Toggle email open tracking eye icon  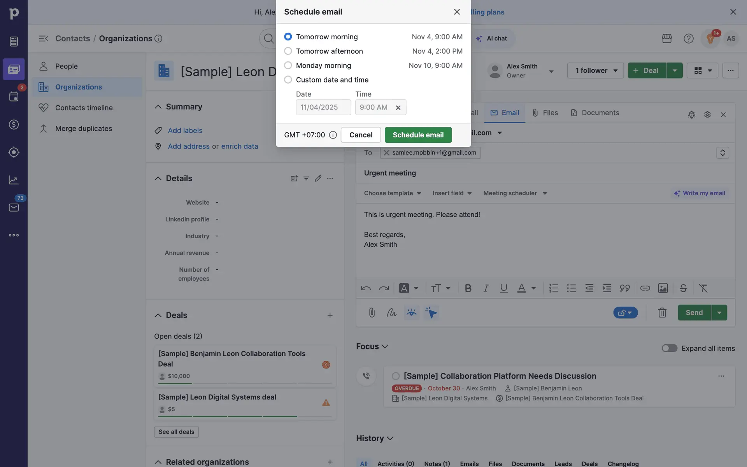click(x=411, y=313)
